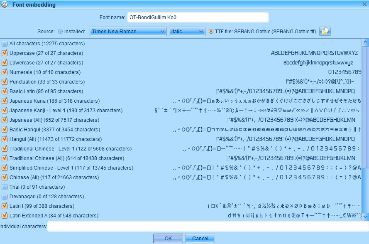Focus the Individual characters input field
369x244 pixels.
208,227
